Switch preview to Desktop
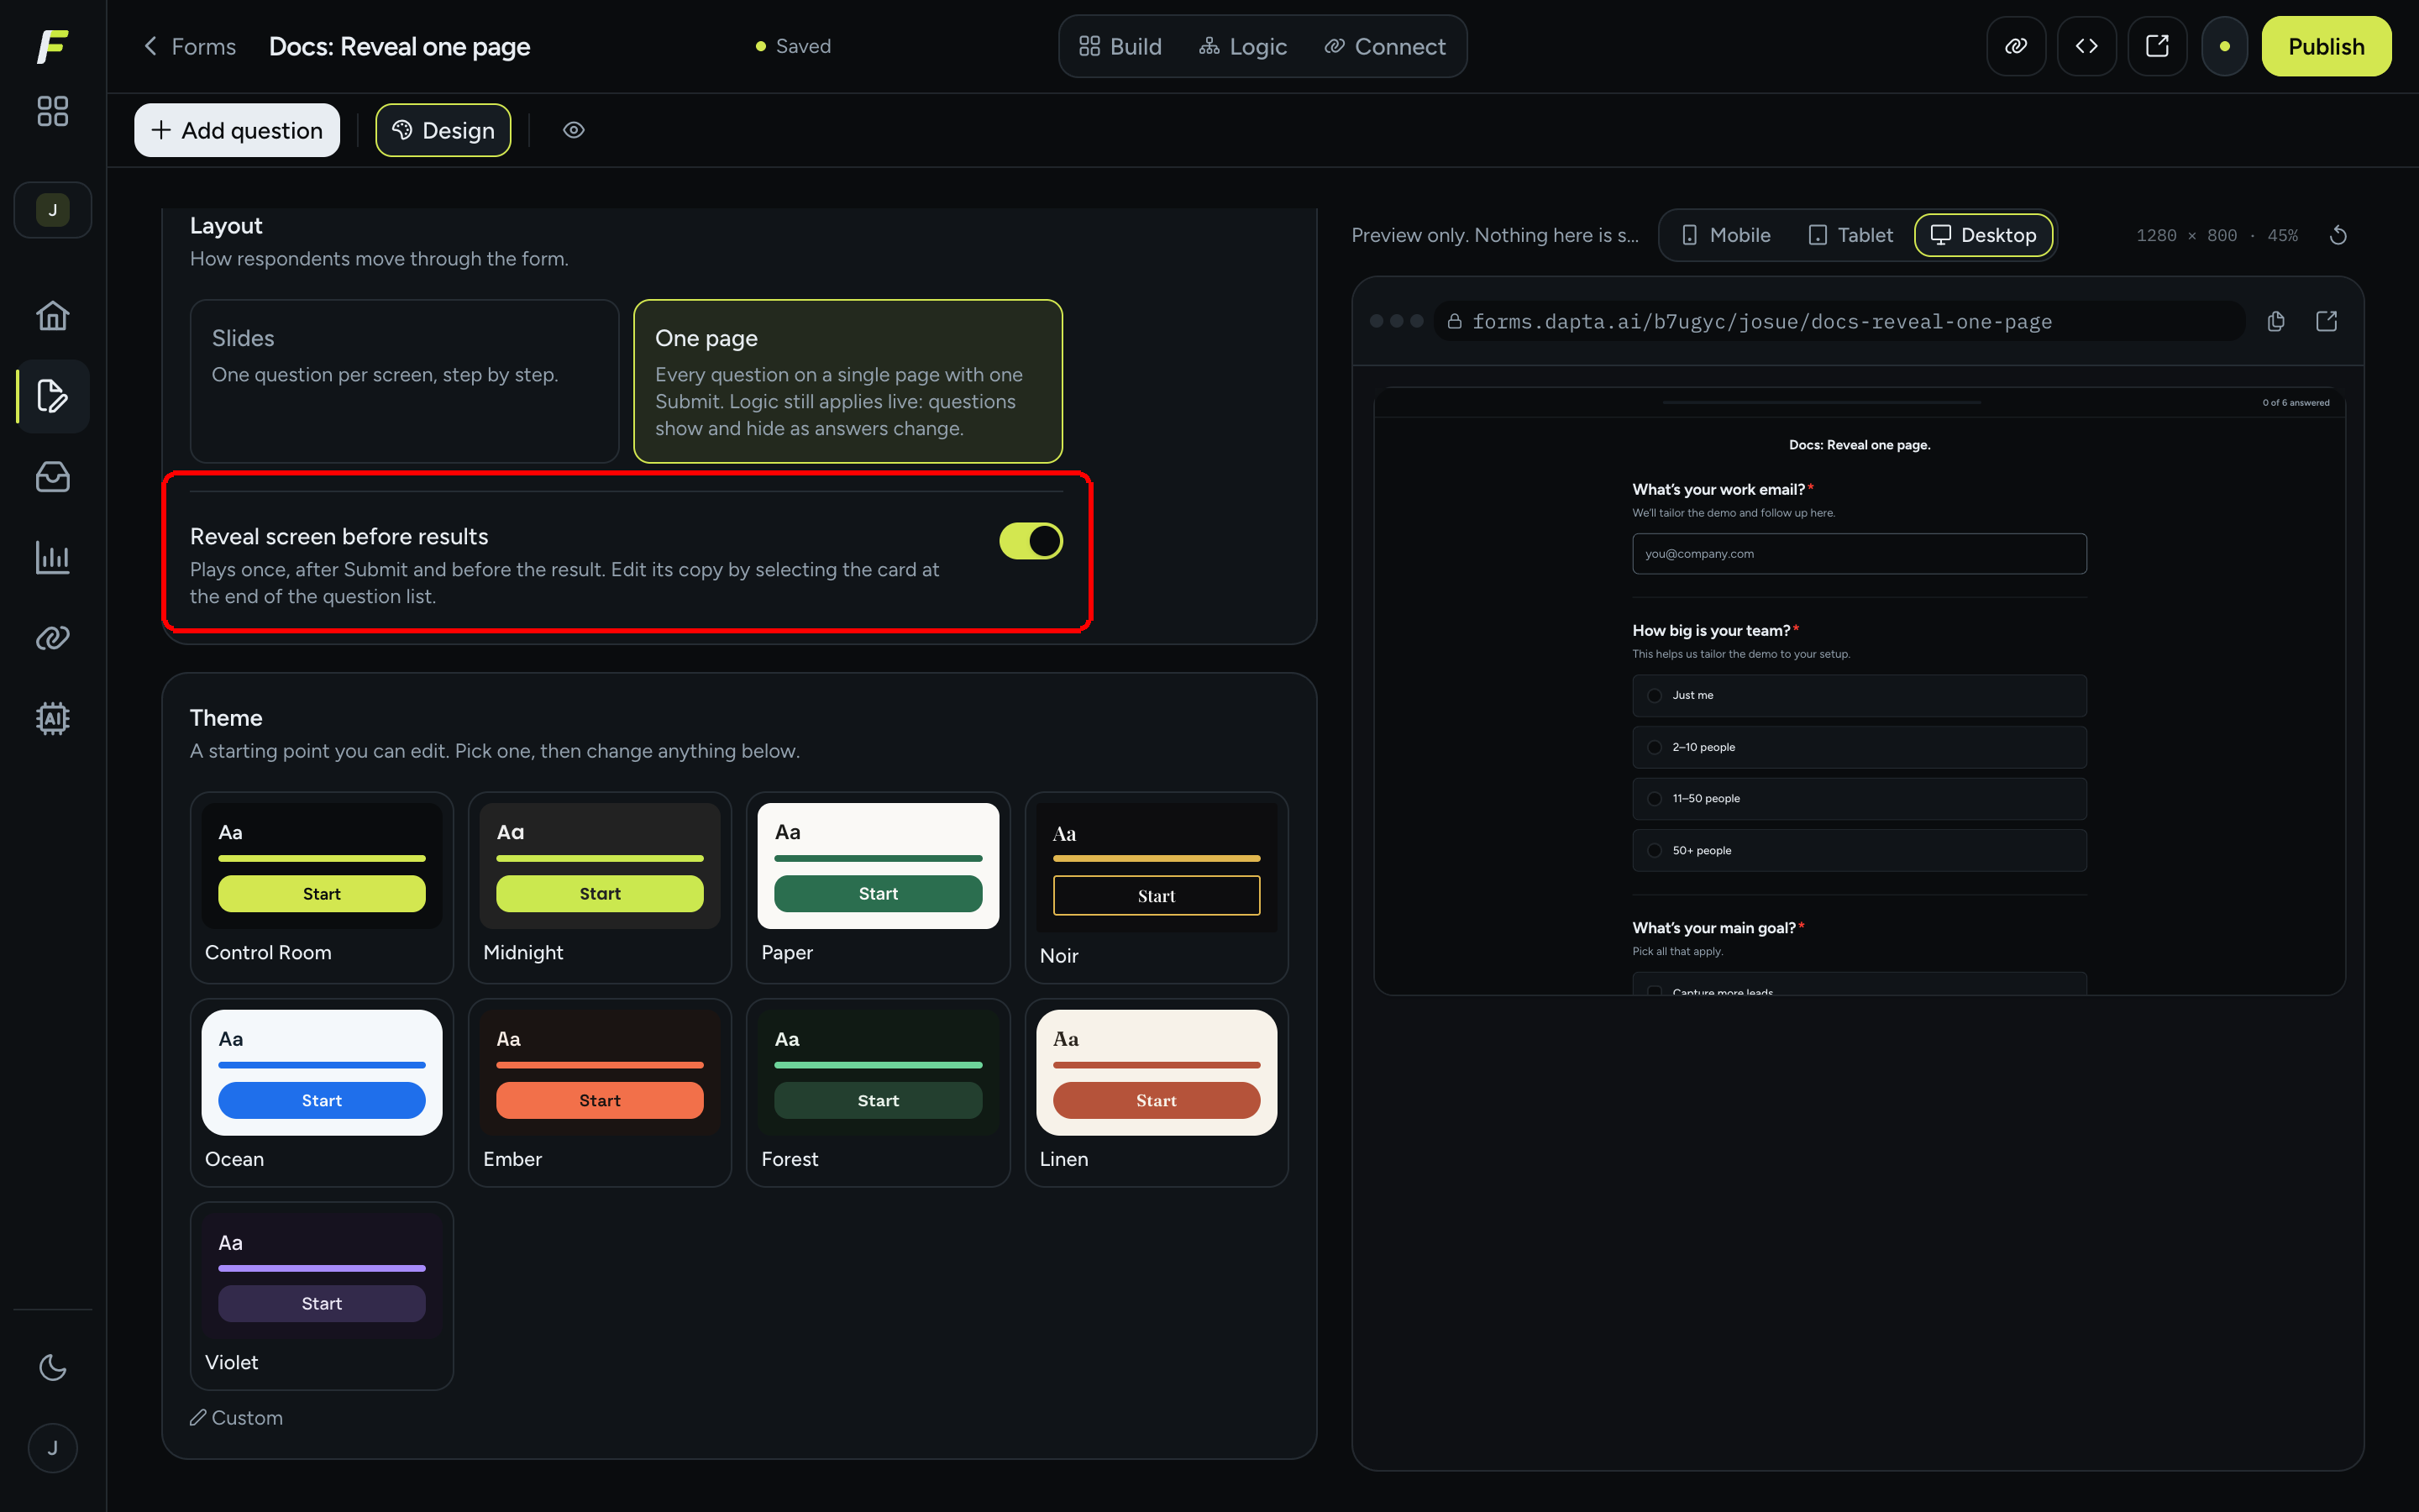The image size is (2419, 1512). [1983, 235]
